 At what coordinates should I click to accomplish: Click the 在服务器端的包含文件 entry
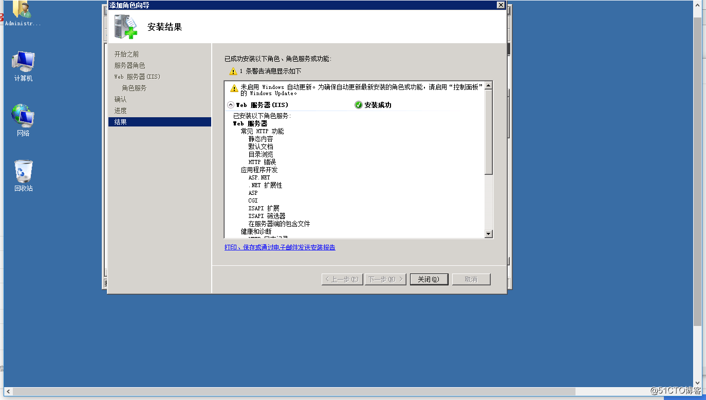point(279,224)
